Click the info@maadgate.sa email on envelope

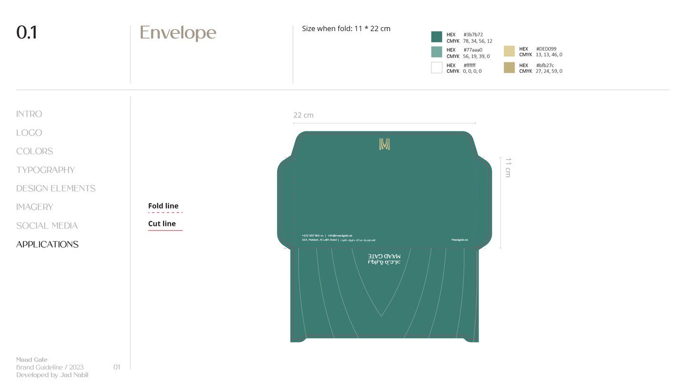pos(339,236)
